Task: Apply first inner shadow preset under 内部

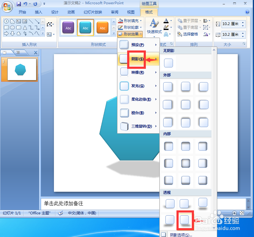Action: (169, 146)
